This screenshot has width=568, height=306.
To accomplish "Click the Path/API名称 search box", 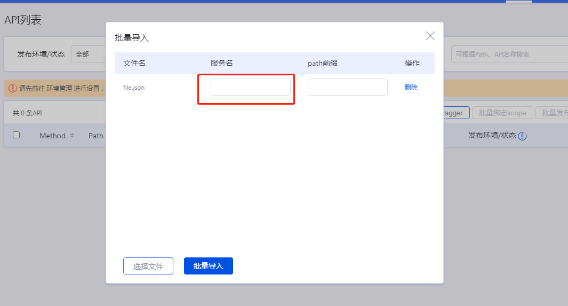I will coord(509,54).
